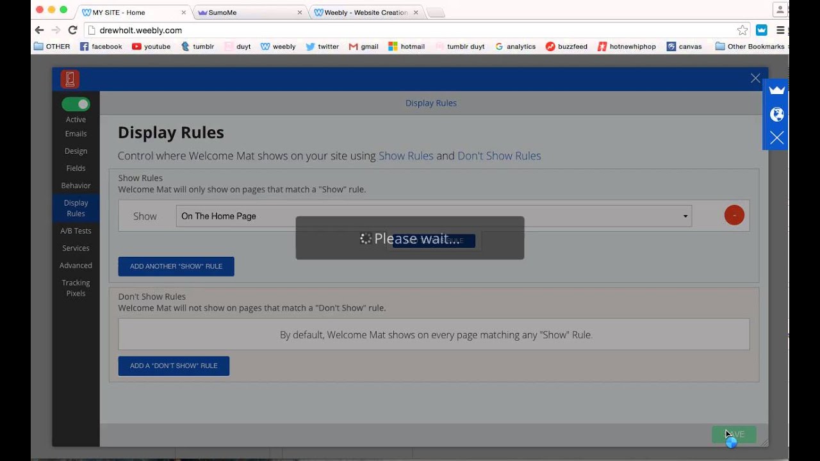This screenshot has height=461, width=820.
Task: Bookmark this page using the star icon
Action: pyautogui.click(x=742, y=30)
